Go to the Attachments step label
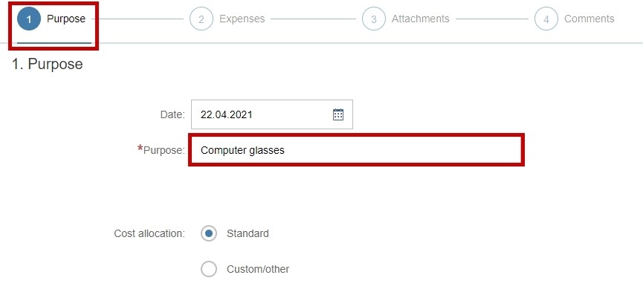The height and width of the screenshot is (298, 643). point(420,19)
